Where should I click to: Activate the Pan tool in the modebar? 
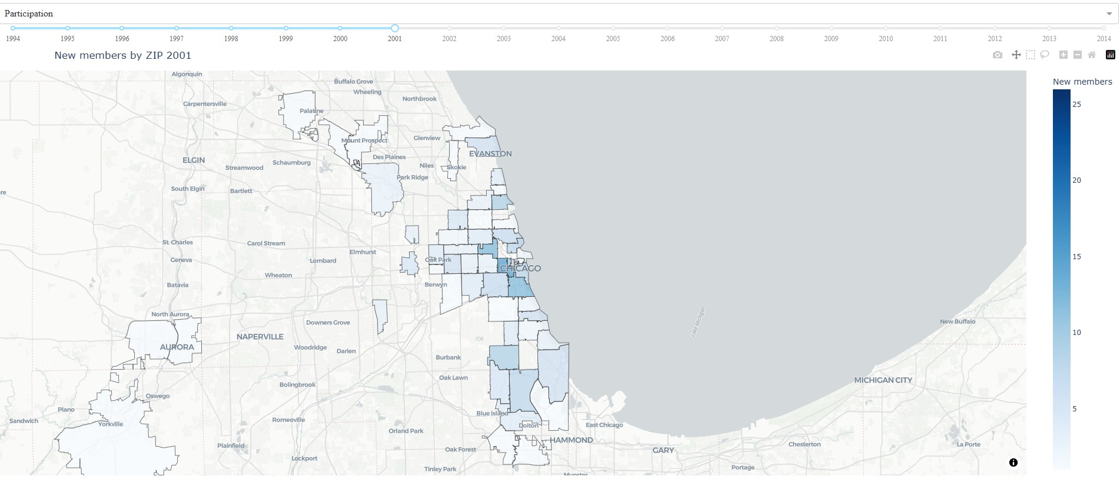click(1016, 55)
